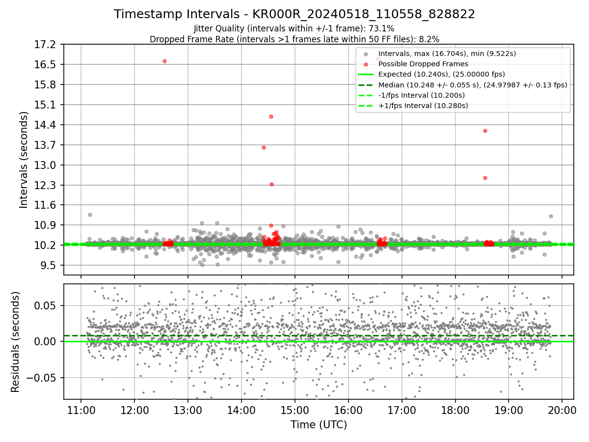Click the red dropped-frame point near 16.7s at 12:30
589x442 pixels.
click(164, 61)
